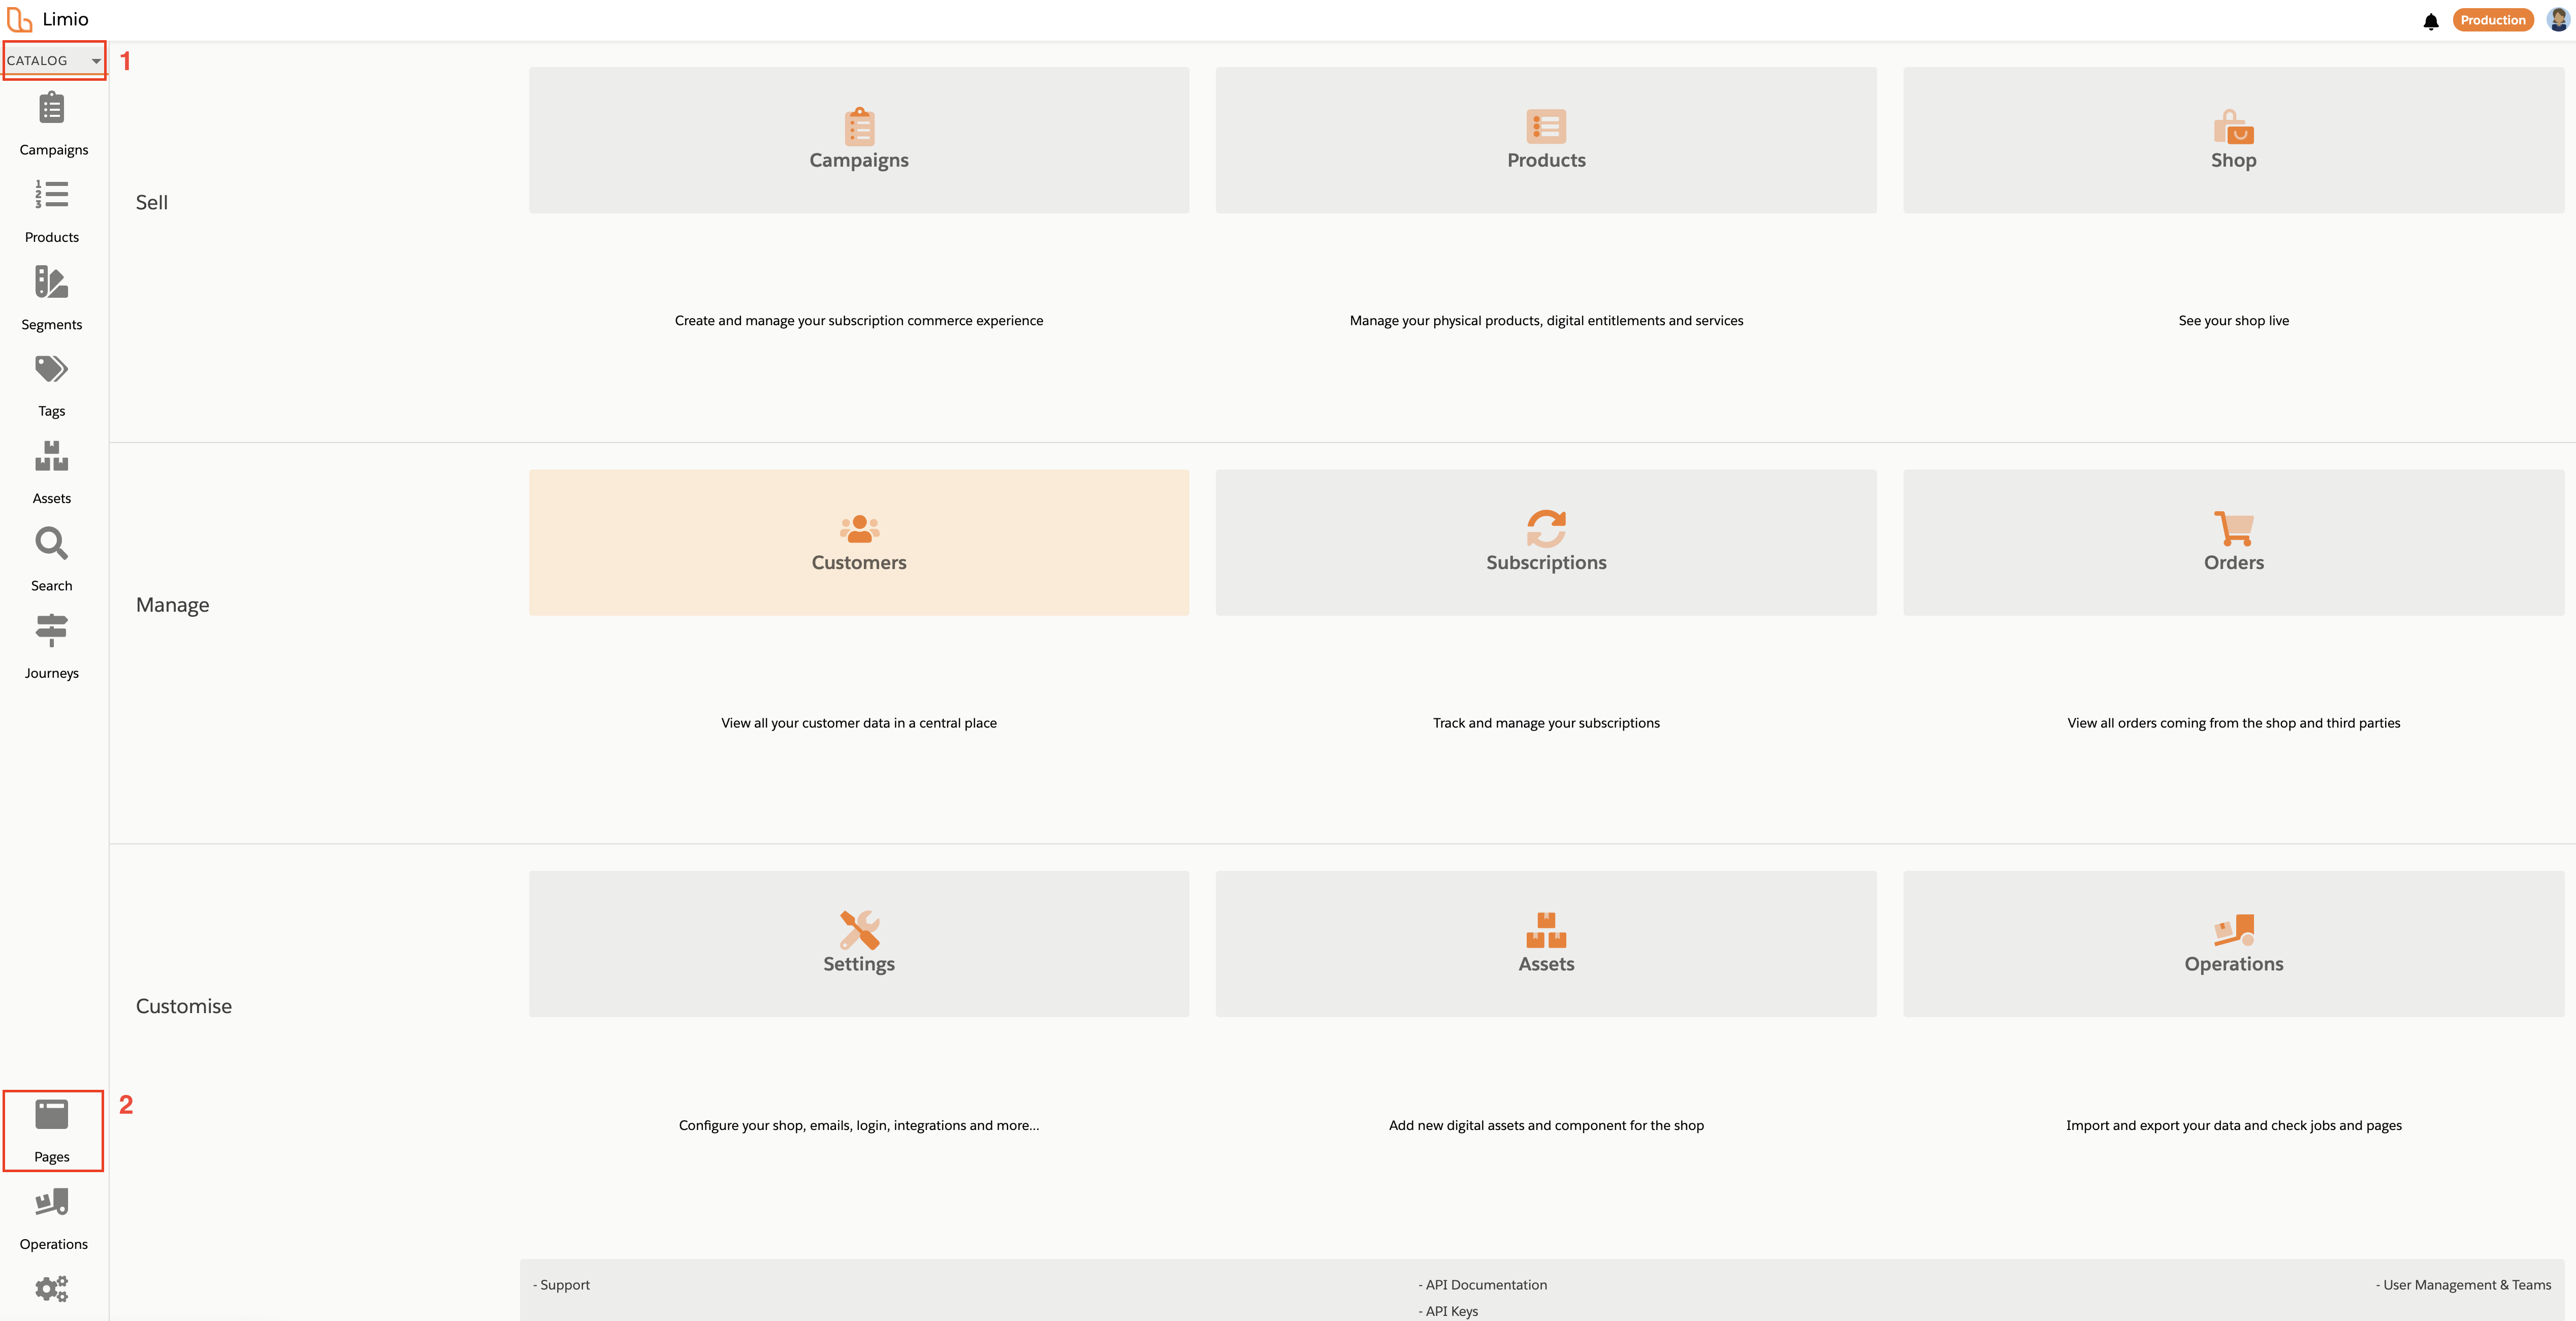Click 'See your shop live' text
Screen dimensions: 2576x1321
point(2233,321)
